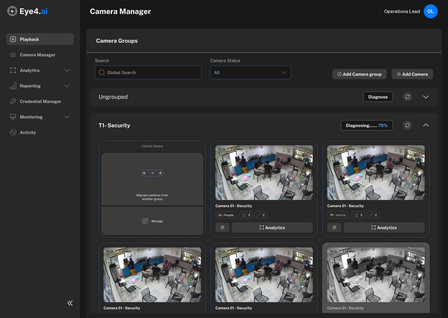The image size is (448, 318).
Task: Click the Add Camera button
Action: (x=412, y=74)
